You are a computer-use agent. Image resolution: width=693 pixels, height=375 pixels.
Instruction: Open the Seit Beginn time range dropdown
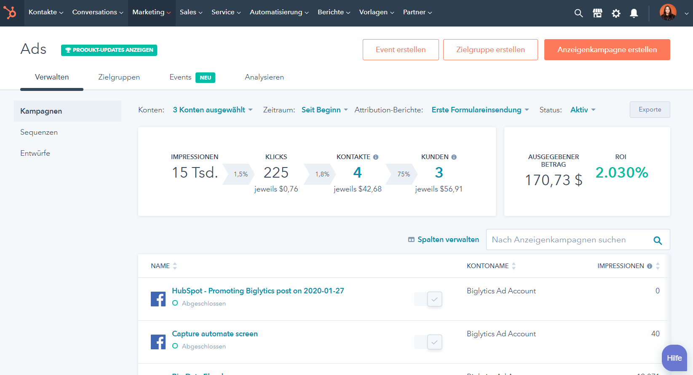coord(325,110)
